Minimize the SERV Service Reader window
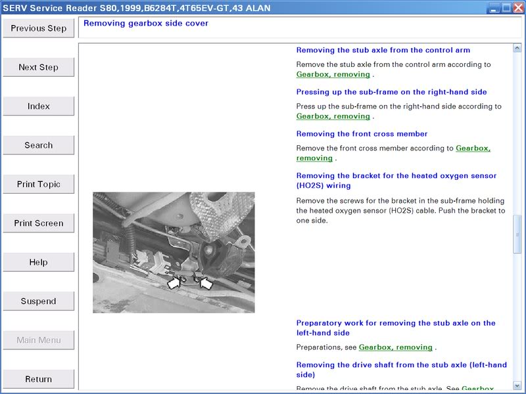This screenshot has height=394, width=526. [x=494, y=8]
